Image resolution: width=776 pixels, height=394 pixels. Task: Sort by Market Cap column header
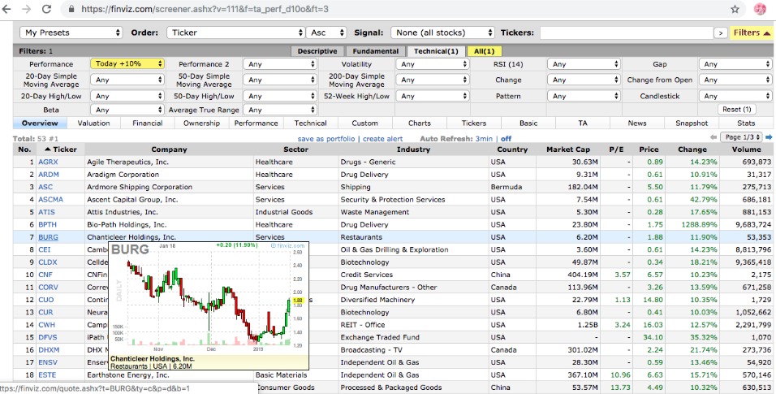coord(568,149)
